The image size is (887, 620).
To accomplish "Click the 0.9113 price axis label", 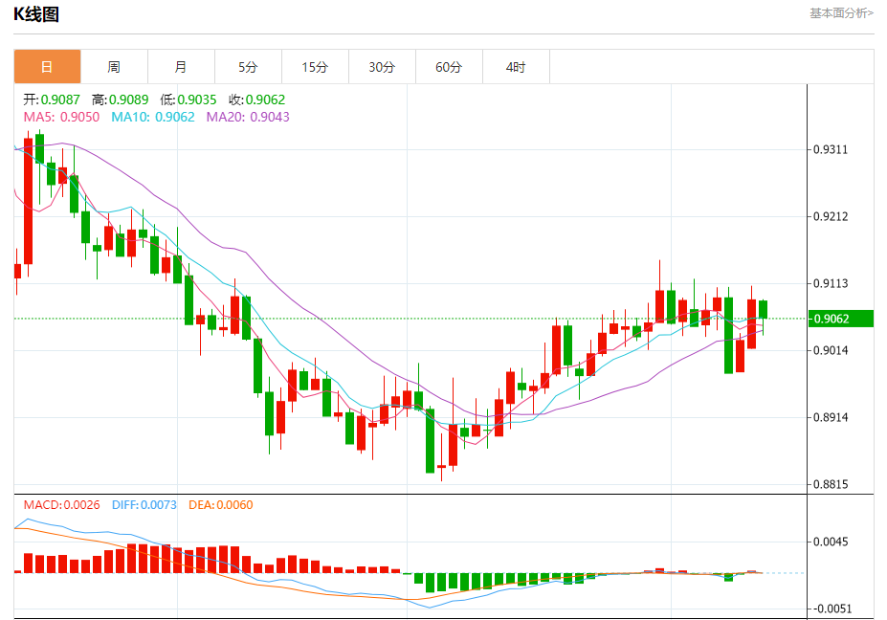I will (x=831, y=283).
